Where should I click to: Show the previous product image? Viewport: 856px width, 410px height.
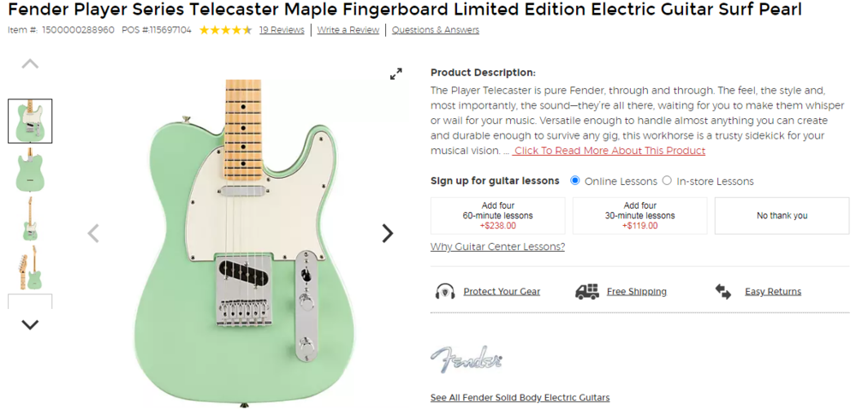click(93, 233)
